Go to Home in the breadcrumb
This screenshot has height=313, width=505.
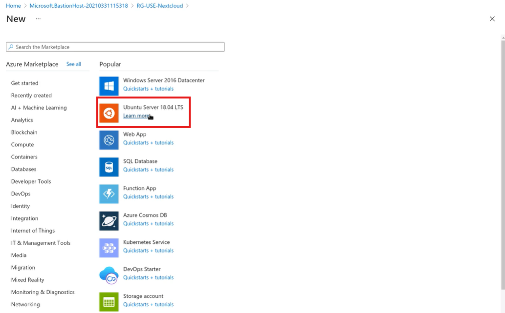[x=13, y=6]
